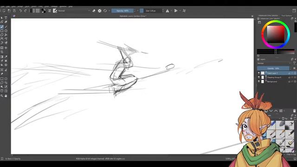297x167 pixels.
Task: Open the brush settings editor
Action: click(x=50, y=11)
